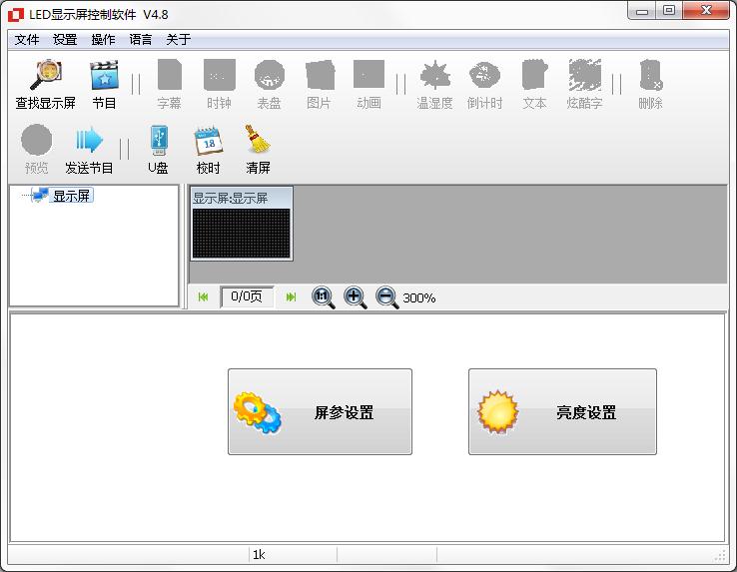The height and width of the screenshot is (572, 737).
Task: Click the 发送节目 send program icon
Action: [89, 142]
